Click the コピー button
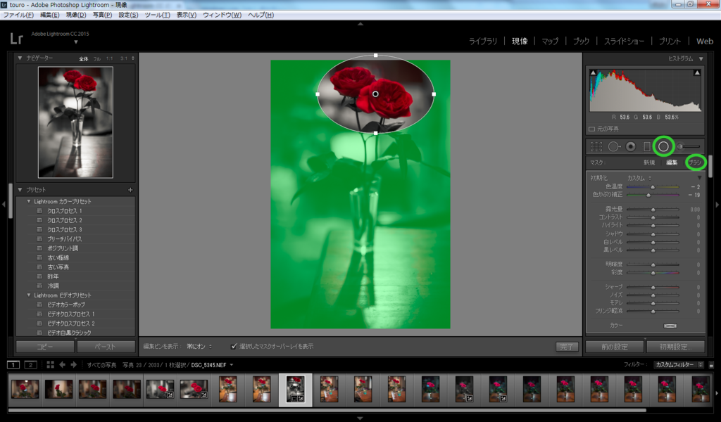The height and width of the screenshot is (422, 721). (x=45, y=347)
